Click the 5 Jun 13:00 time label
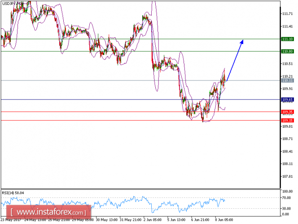Image resolution: width=298 pixels, height=224 pixels. click(x=176, y=220)
